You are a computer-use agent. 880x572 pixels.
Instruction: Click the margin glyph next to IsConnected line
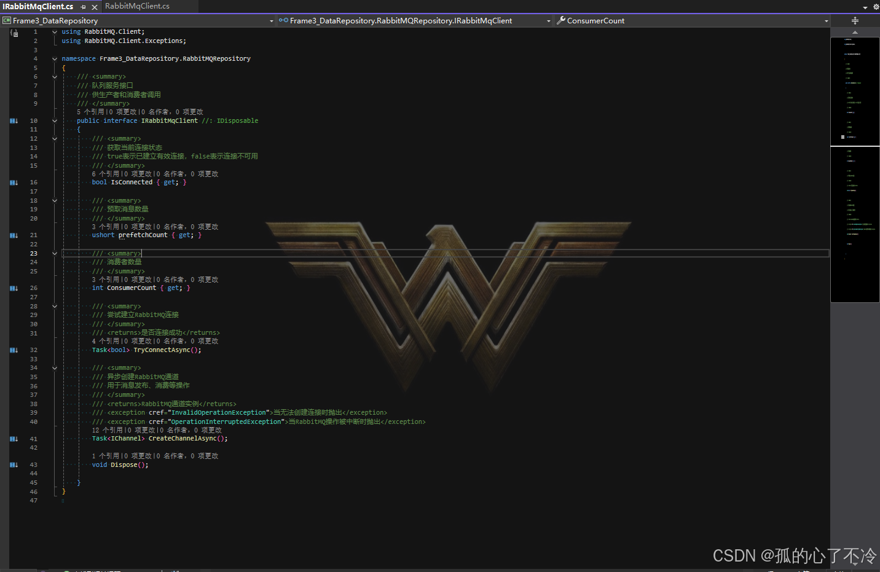click(x=14, y=182)
